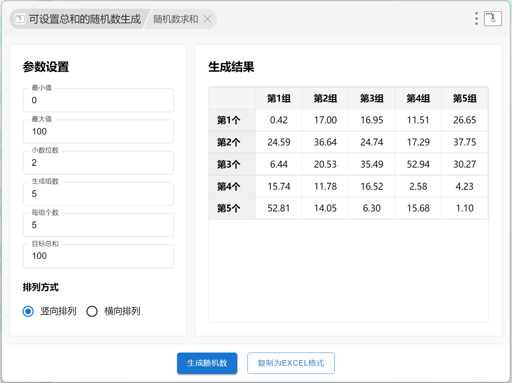The width and height of the screenshot is (512, 383).
Task: Click the 生成随机数 button
Action: coord(207,363)
